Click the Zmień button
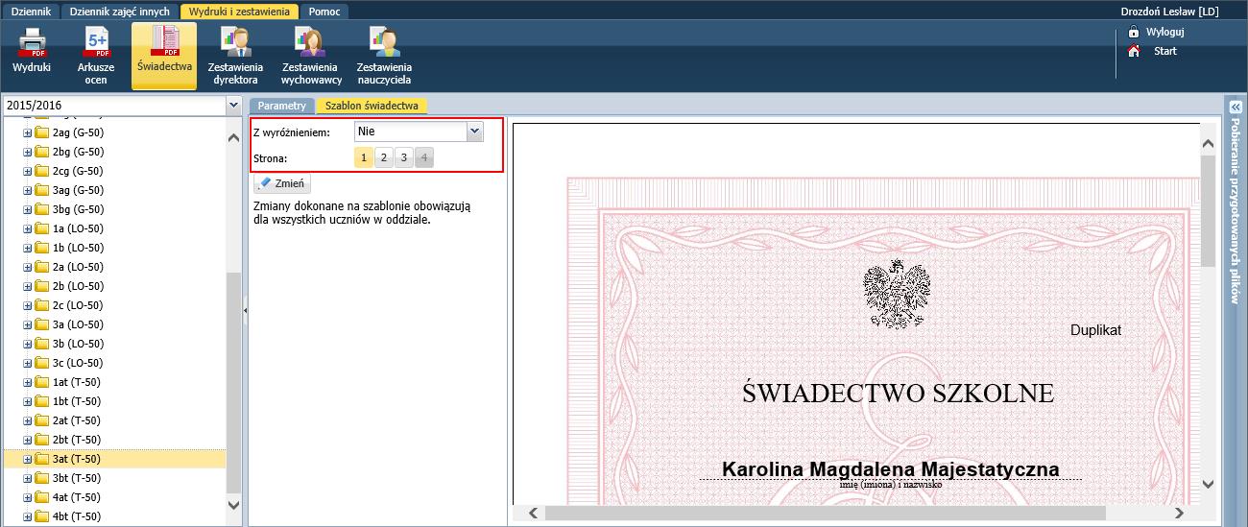 tap(282, 183)
